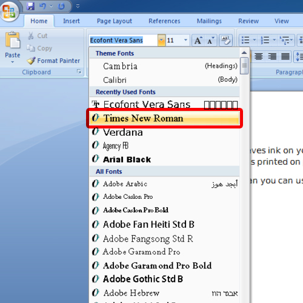Justify the paragraph text
The image size is (303, 303).
click(x=285, y=56)
